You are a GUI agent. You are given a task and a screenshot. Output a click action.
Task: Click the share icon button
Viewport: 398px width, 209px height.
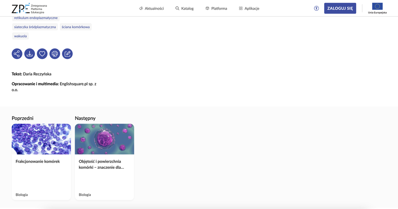(x=17, y=53)
